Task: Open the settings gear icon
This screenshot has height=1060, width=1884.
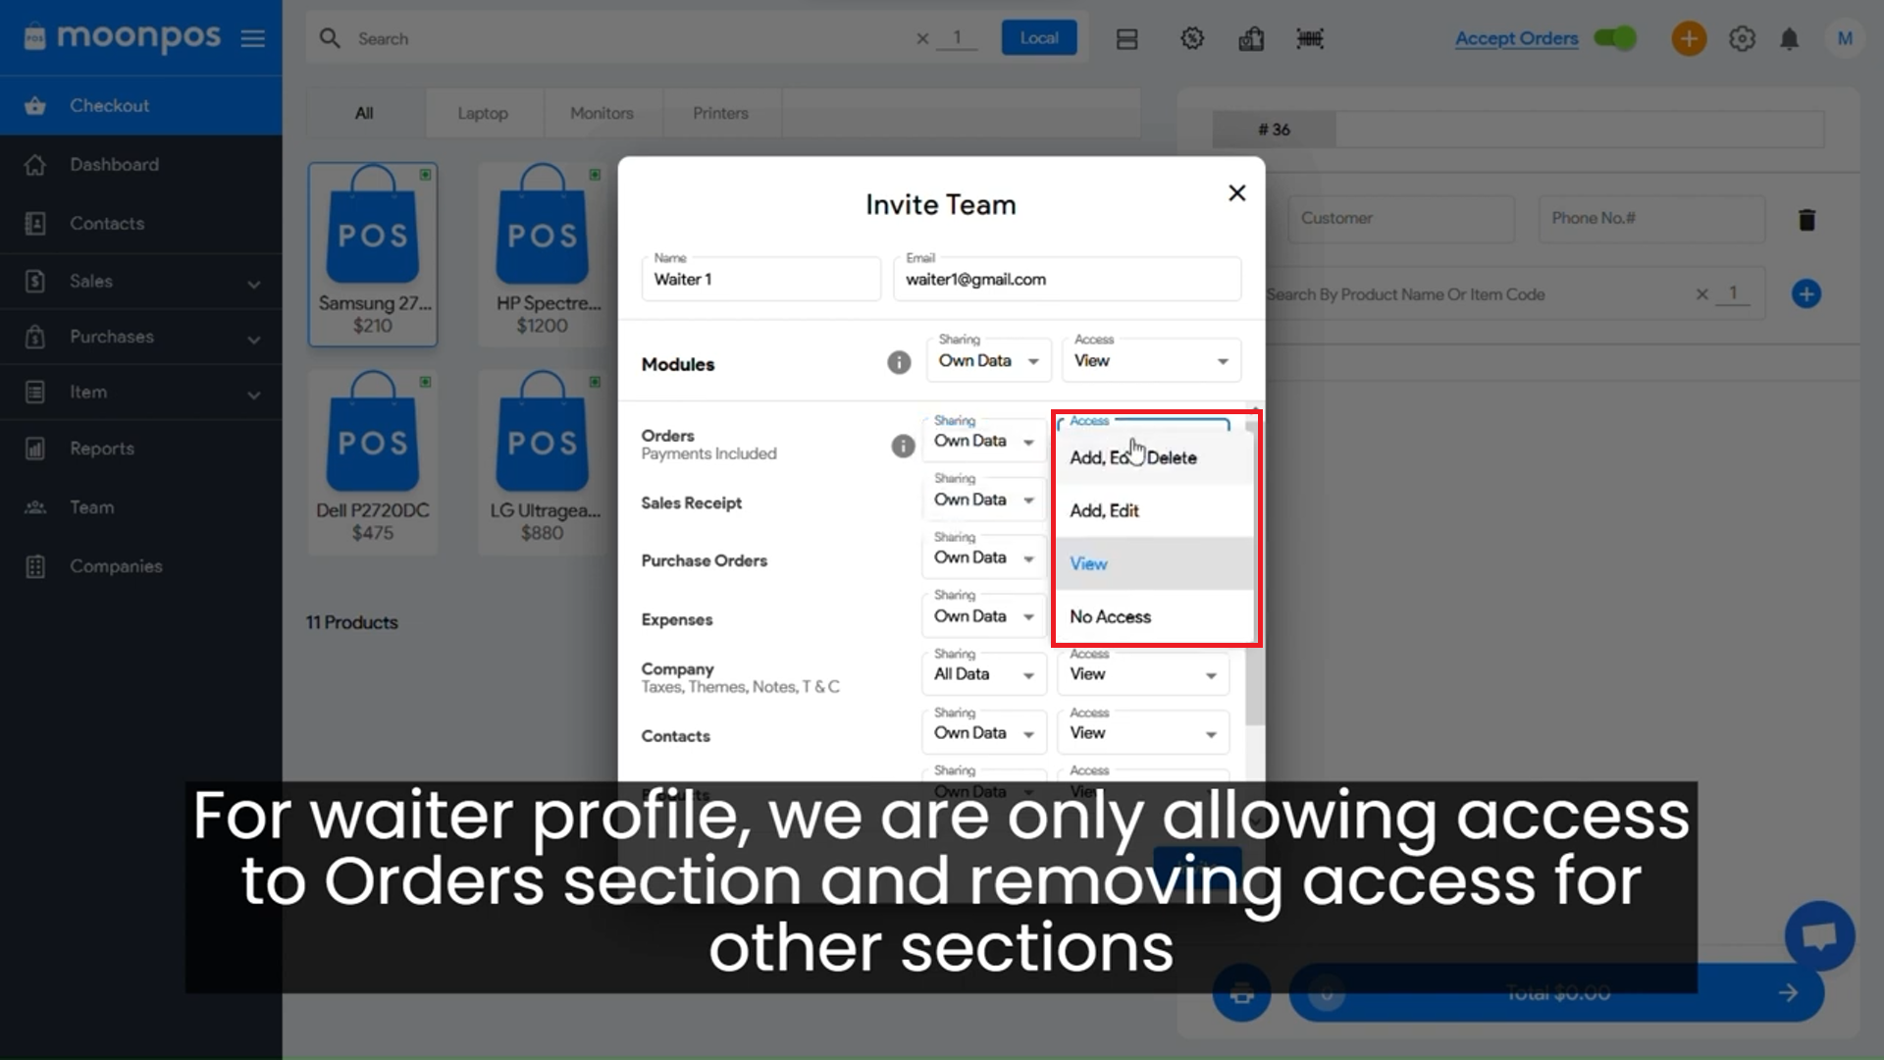Action: click(1742, 38)
